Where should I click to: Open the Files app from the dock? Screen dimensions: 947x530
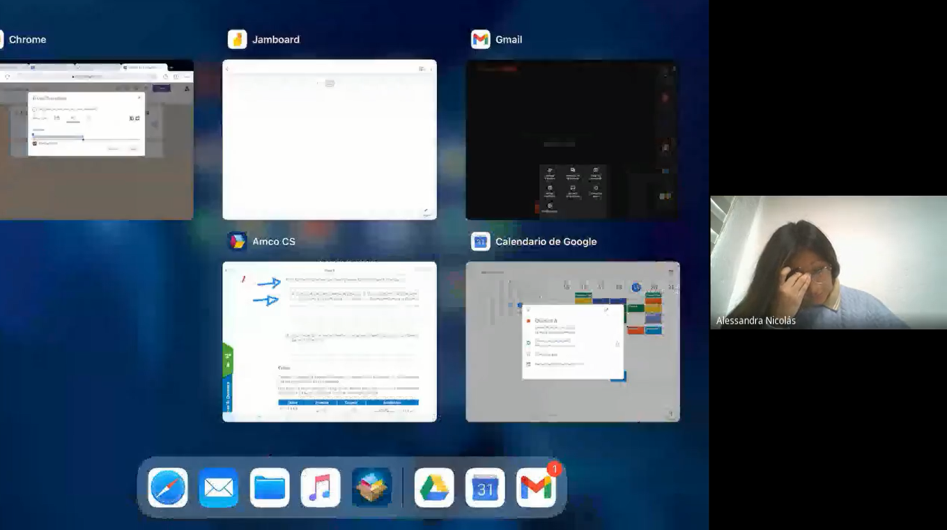pyautogui.click(x=270, y=488)
